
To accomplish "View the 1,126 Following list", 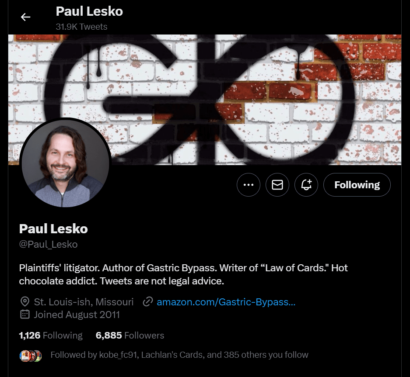I will point(51,335).
